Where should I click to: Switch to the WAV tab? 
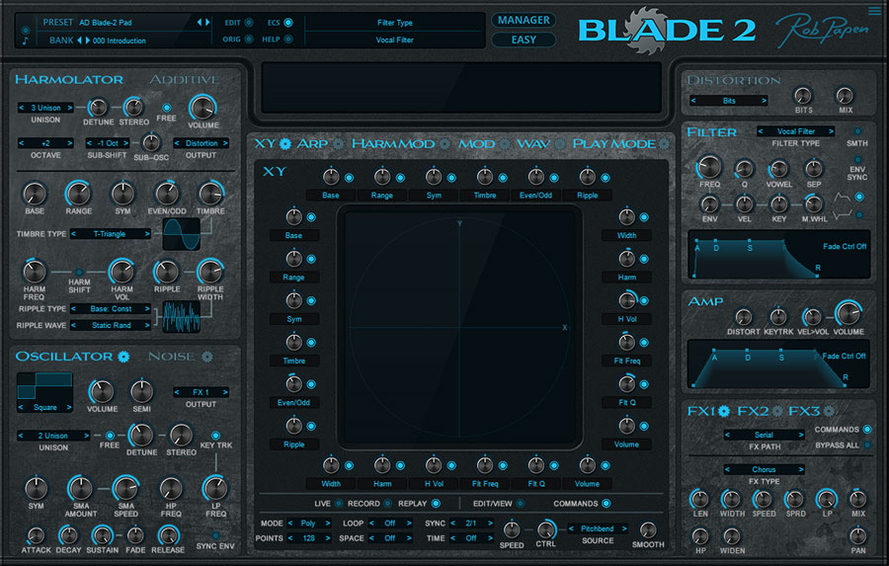pyautogui.click(x=533, y=143)
